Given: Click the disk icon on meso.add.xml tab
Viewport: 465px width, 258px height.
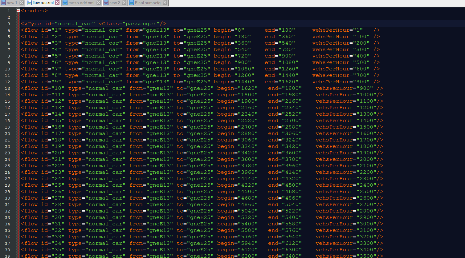Looking at the screenshot, I should coord(65,3).
